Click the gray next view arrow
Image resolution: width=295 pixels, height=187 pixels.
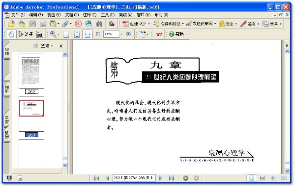(x=196, y=178)
